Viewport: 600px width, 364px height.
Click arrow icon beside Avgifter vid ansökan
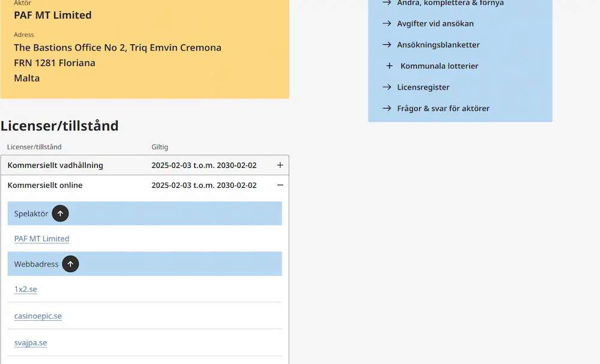coord(387,23)
